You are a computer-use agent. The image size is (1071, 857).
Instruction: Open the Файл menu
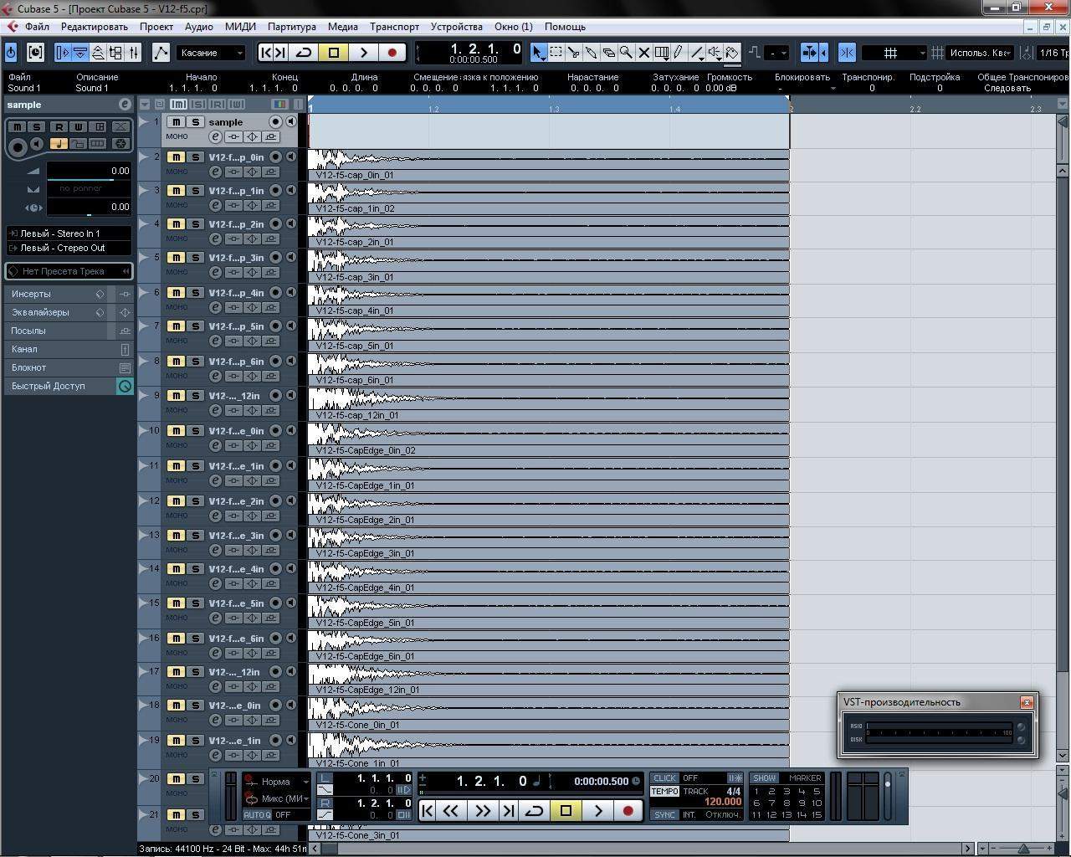37,27
